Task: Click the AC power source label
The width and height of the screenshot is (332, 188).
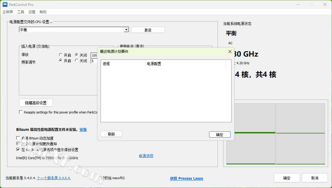Action: (x=230, y=43)
